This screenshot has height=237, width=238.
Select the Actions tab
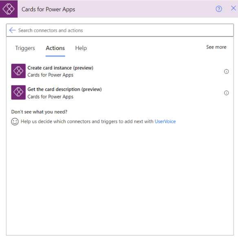pos(55,48)
